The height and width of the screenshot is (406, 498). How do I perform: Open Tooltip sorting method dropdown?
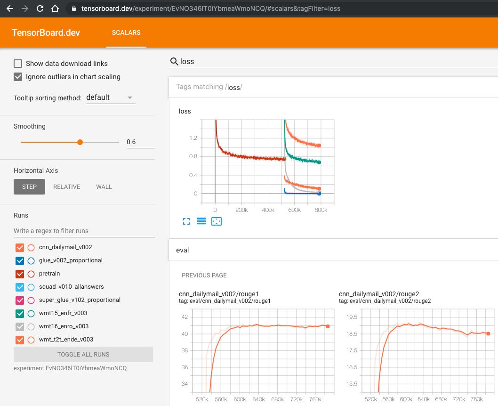click(x=111, y=97)
